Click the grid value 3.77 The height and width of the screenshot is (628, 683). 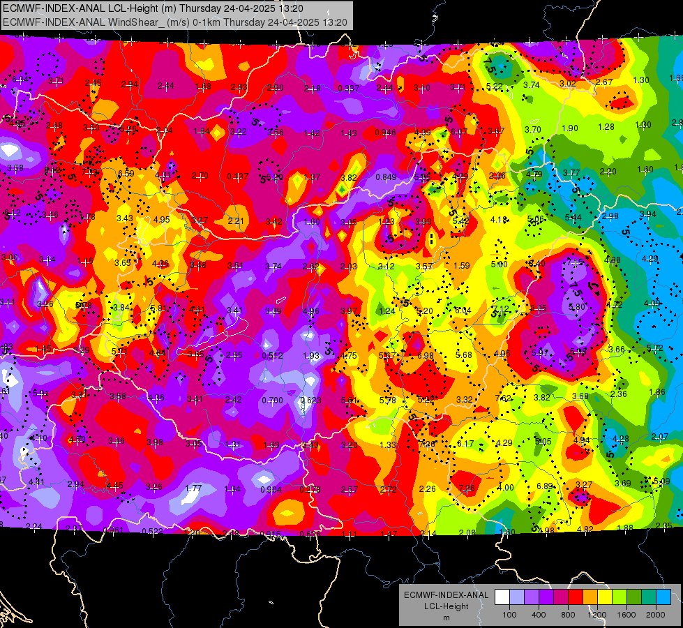click(x=571, y=173)
